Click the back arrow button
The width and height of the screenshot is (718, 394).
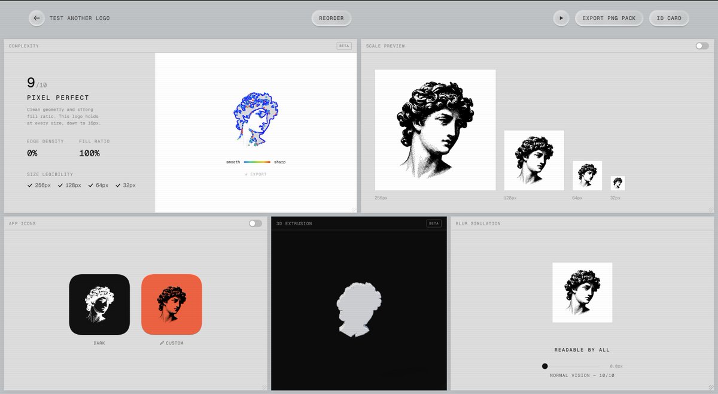point(36,18)
